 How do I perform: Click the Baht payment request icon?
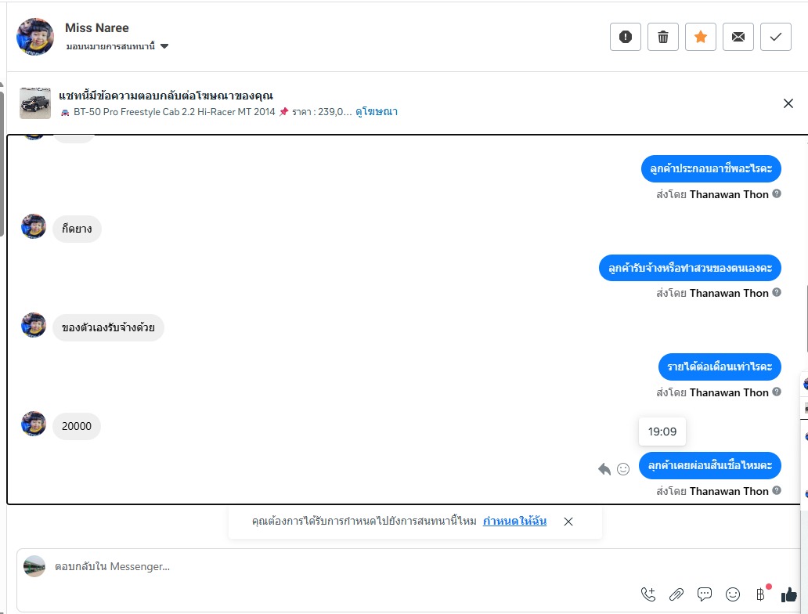pos(759,594)
